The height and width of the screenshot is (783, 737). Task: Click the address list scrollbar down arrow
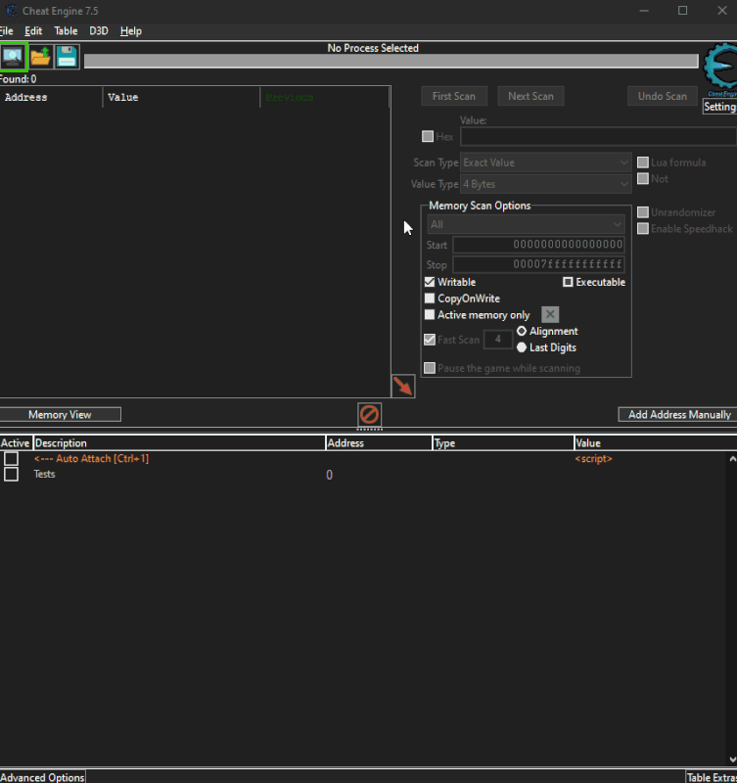(732, 760)
